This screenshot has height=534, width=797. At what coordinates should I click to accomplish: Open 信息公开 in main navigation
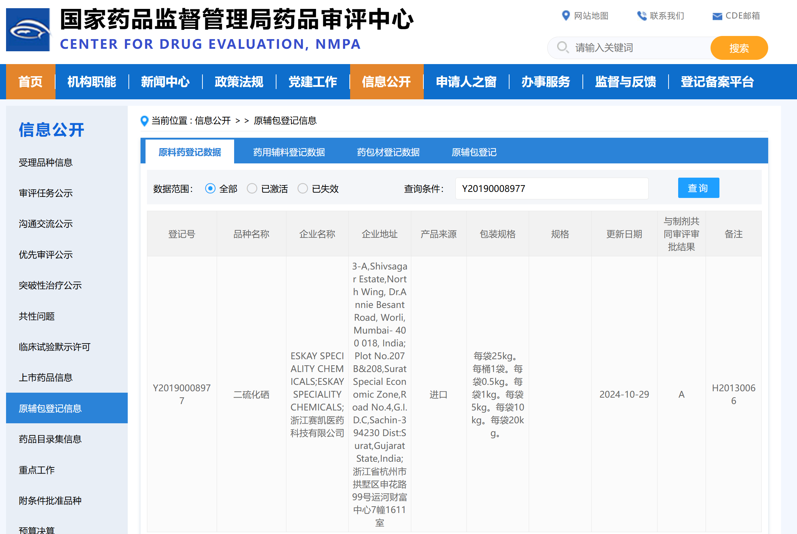pyautogui.click(x=386, y=82)
